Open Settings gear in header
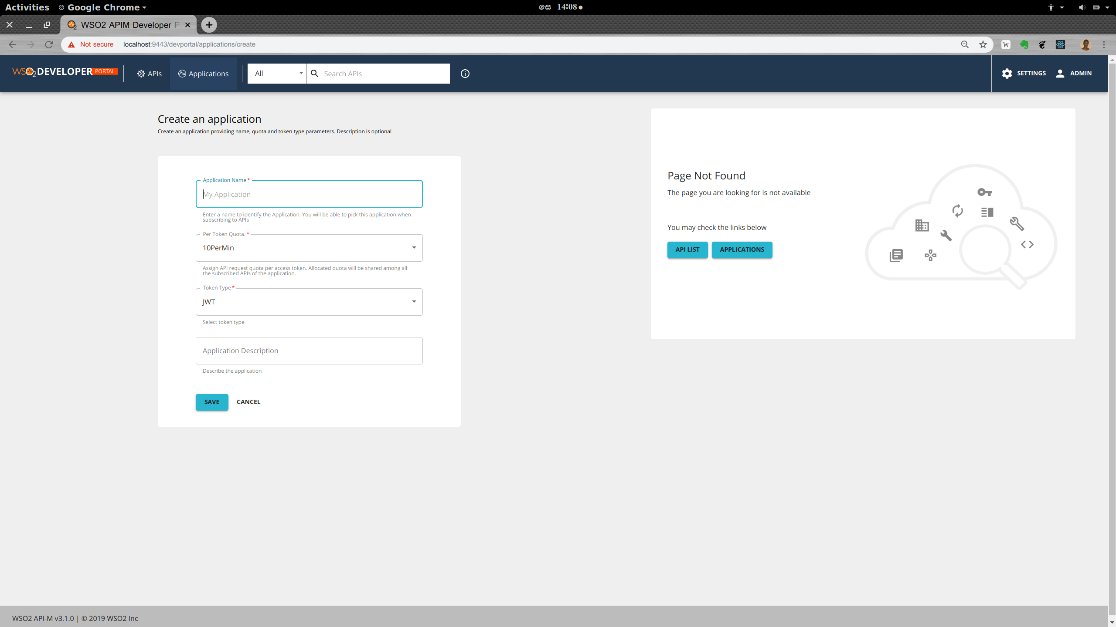The width and height of the screenshot is (1116, 627). coord(1007,73)
